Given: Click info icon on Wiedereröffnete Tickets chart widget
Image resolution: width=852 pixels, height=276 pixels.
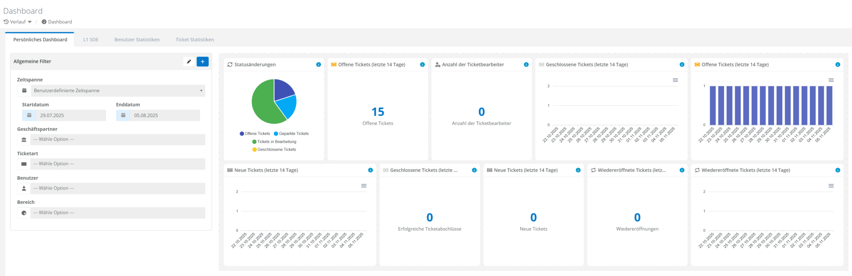Looking at the screenshot, I should click(838, 170).
